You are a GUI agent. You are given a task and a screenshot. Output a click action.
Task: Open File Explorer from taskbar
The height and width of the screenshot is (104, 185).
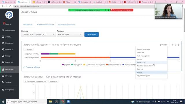click(x=50, y=102)
